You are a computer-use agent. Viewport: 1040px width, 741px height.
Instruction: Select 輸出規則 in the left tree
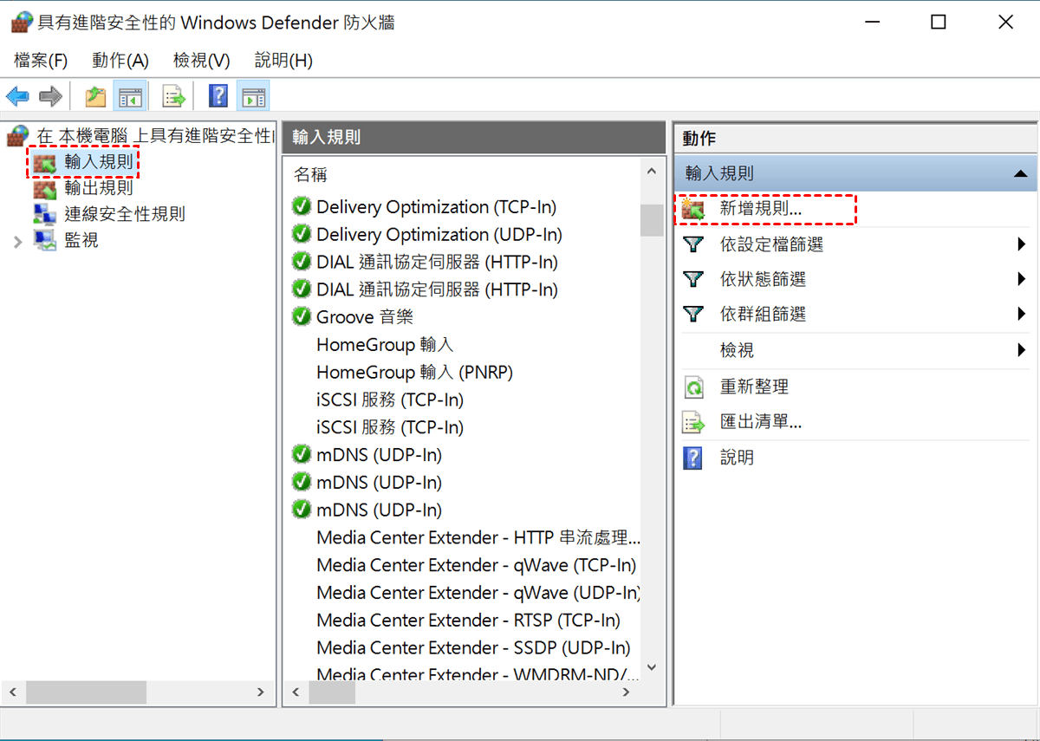pos(99,187)
